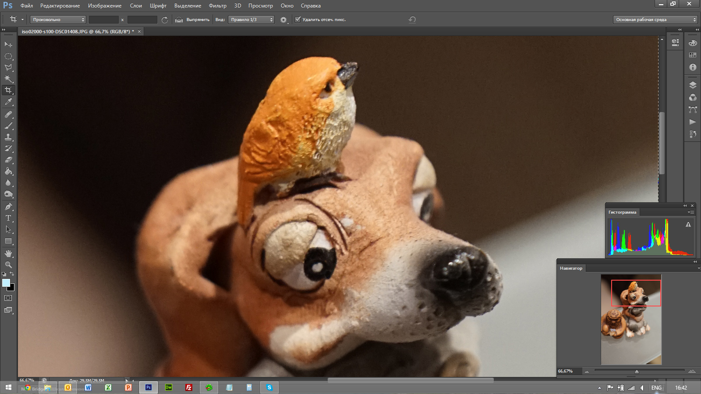
Task: Open the Info panel icon
Action: 693,67
